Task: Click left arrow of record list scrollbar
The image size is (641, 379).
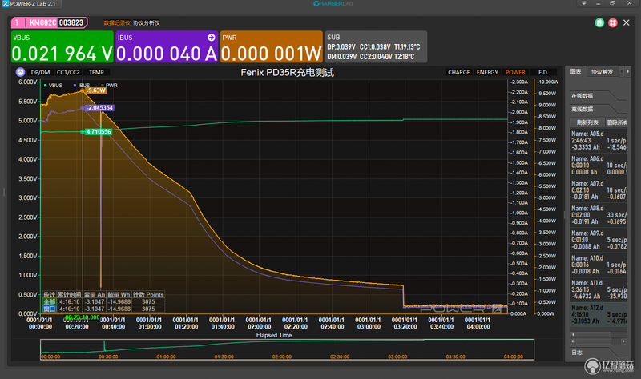Action: coord(573,341)
